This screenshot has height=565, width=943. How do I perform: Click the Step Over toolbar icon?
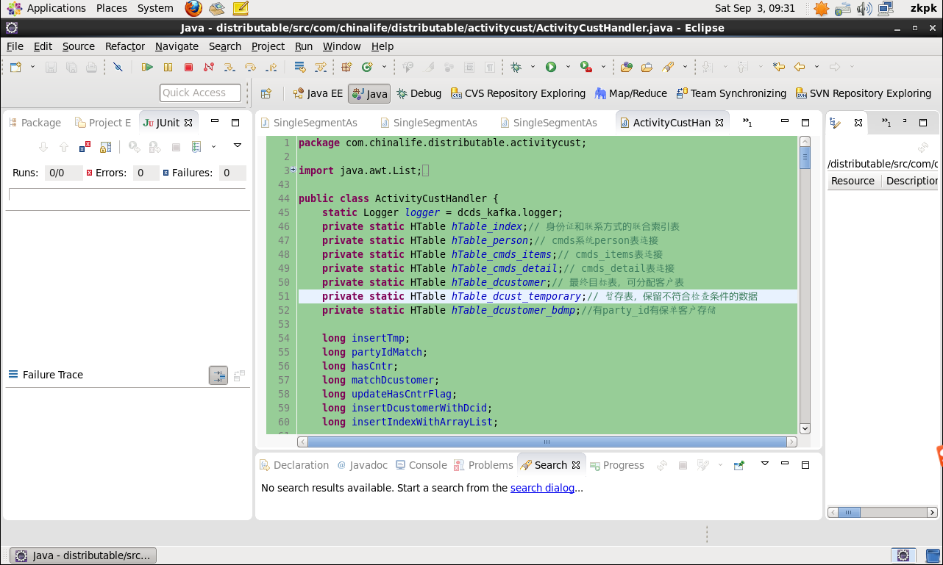[250, 67]
